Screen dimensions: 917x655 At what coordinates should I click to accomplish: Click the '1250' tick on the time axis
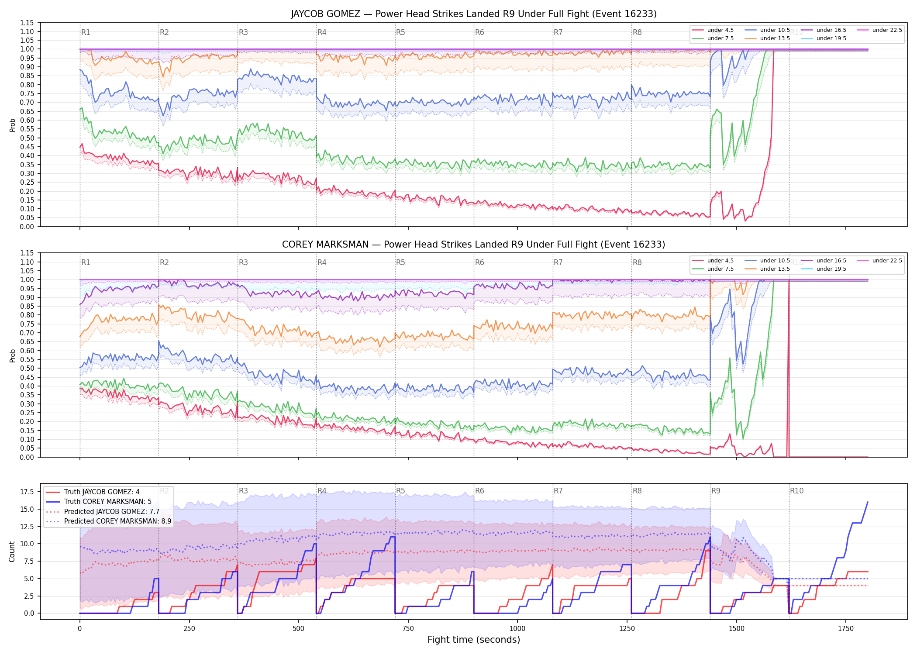pyautogui.click(x=627, y=629)
